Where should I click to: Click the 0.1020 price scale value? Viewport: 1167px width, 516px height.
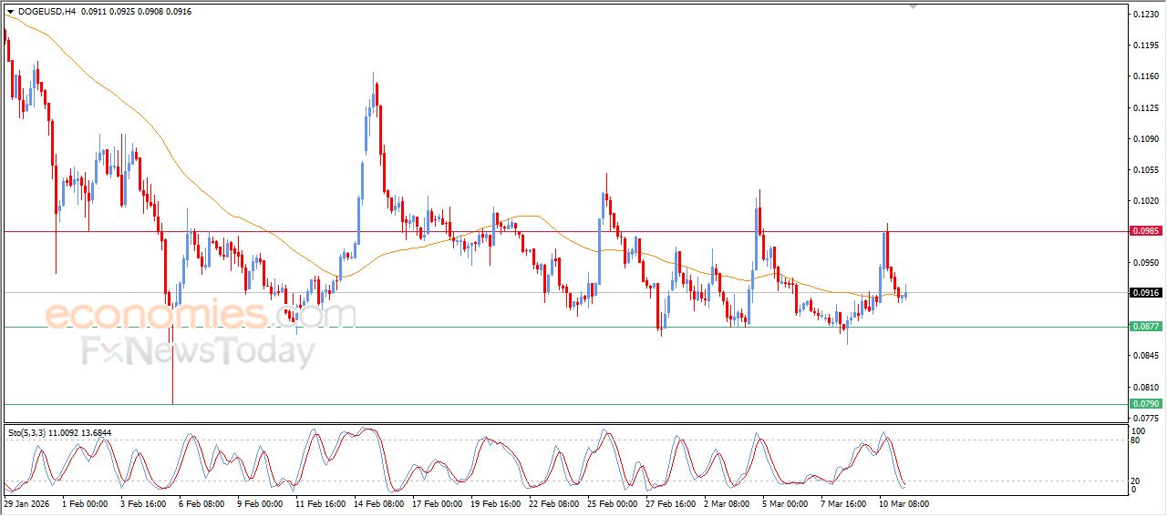point(1144,201)
